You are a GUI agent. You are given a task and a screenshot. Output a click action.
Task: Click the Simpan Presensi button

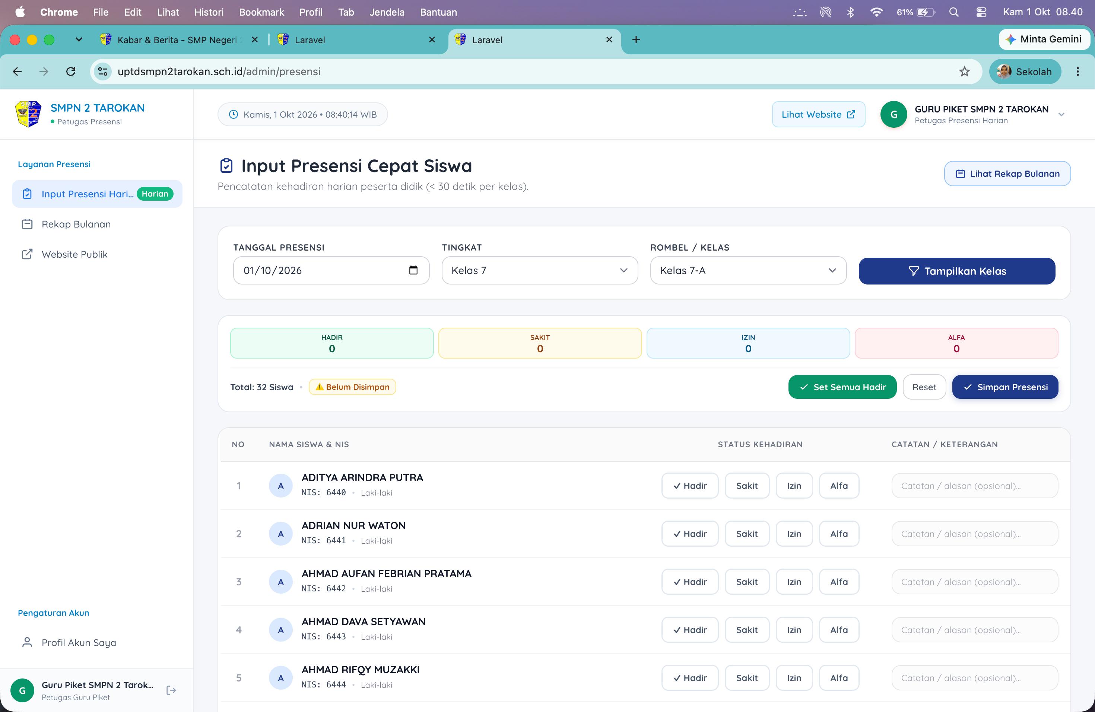pyautogui.click(x=1005, y=387)
